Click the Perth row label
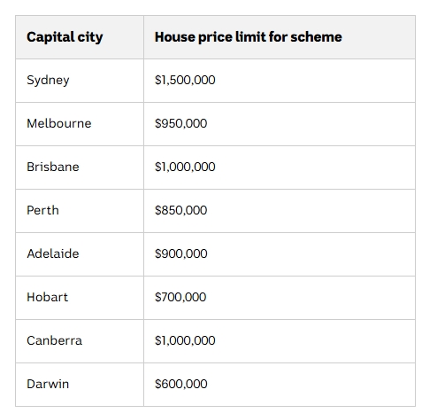 (42, 210)
